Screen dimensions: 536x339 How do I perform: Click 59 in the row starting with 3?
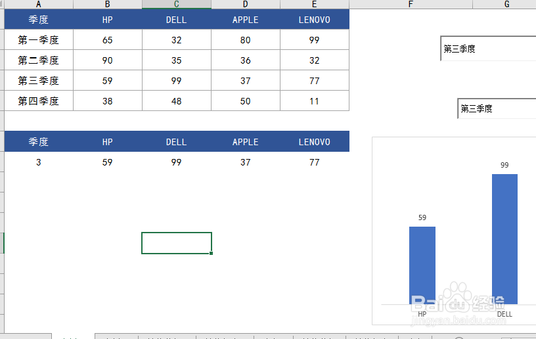click(107, 162)
